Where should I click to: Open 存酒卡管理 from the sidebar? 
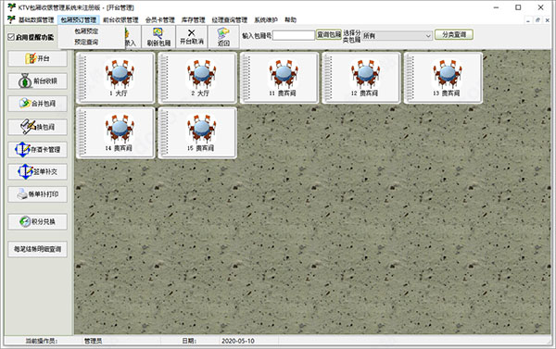click(x=37, y=150)
